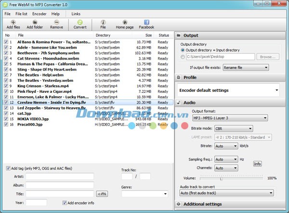Toggle checkbox for cat.3gp
Image resolution: width=289 pixels, height=213 pixels.
[x=6, y=113]
